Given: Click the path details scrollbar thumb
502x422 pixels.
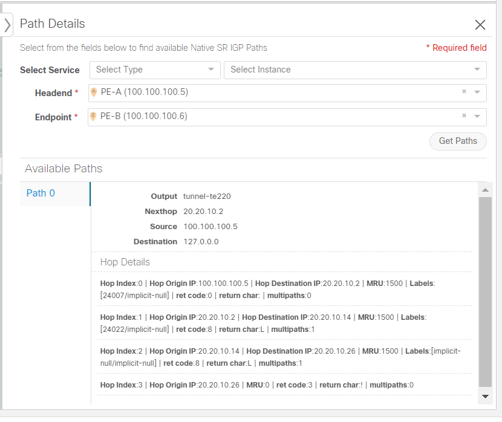Looking at the screenshot, I should pyautogui.click(x=485, y=290).
